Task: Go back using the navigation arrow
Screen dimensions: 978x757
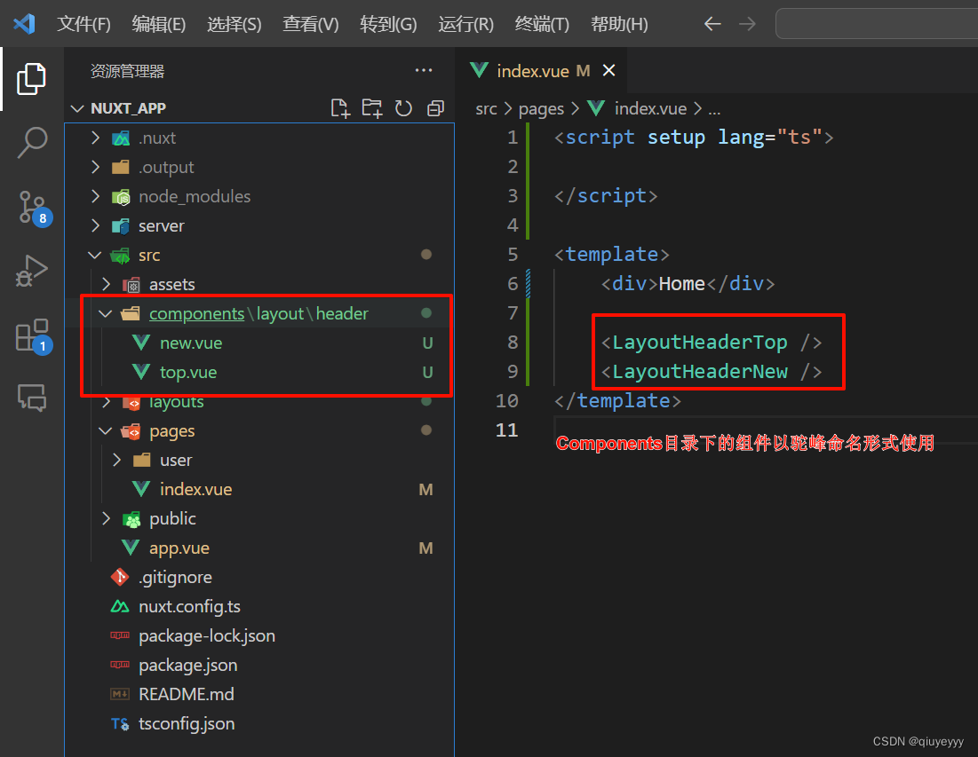Action: coord(712,24)
